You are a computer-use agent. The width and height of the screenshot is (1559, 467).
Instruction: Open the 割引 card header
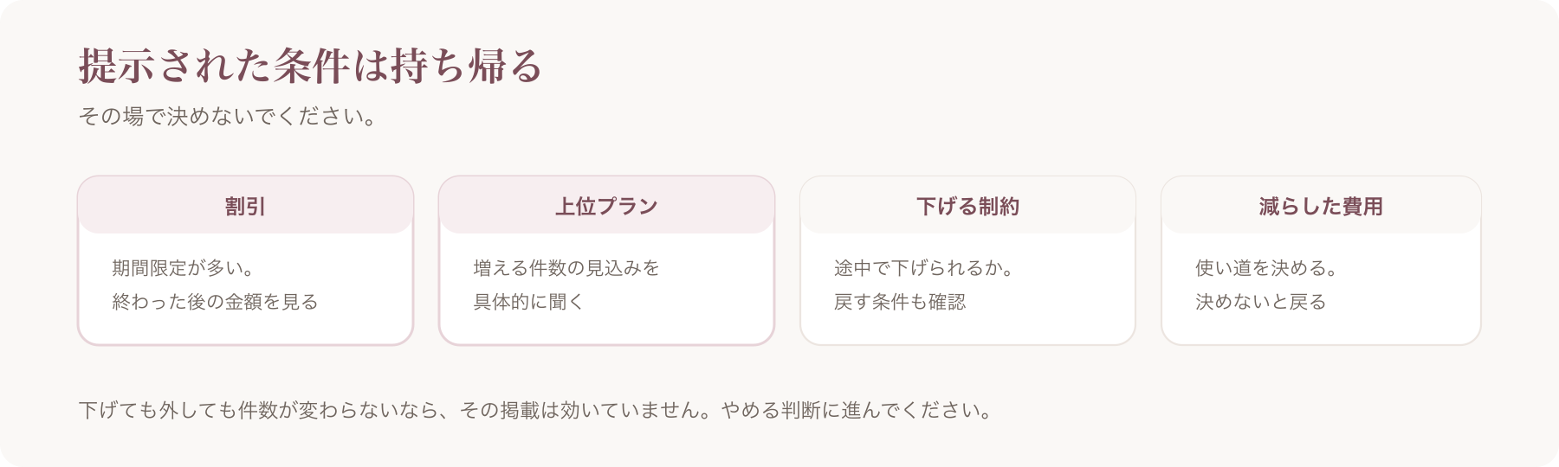coord(245,206)
